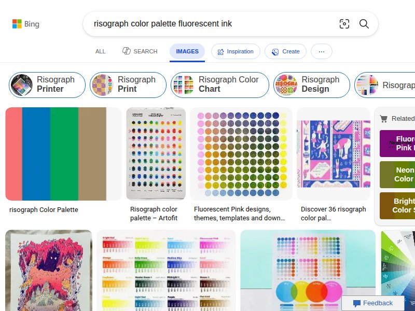415x311 pixels.
Task: Click the Create button
Action: click(x=285, y=51)
